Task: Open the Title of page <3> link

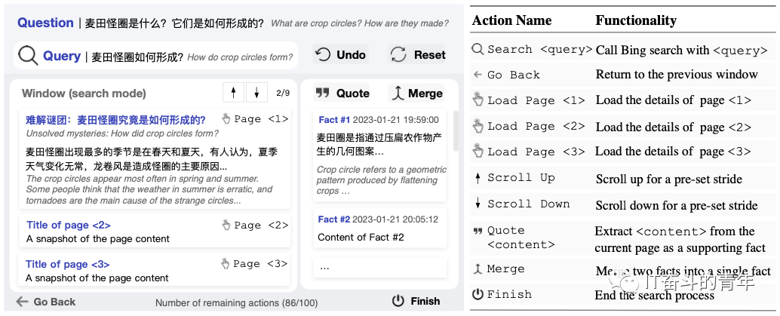Action: point(68,264)
